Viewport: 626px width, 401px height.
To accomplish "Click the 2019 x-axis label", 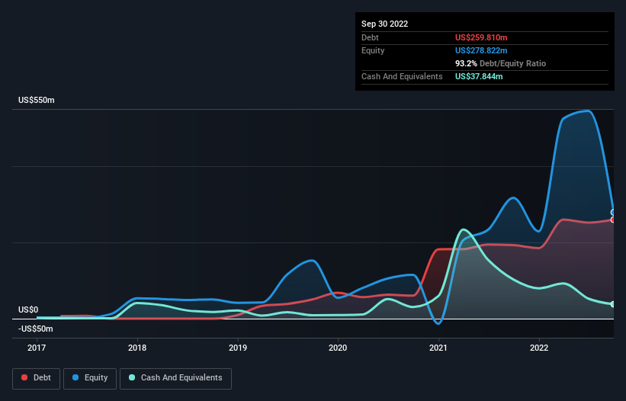I will click(238, 348).
